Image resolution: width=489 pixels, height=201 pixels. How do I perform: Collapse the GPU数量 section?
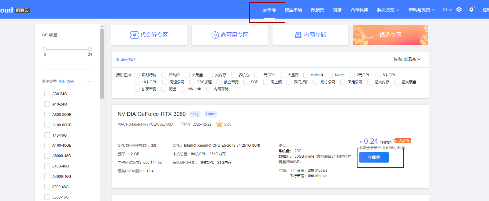89,35
